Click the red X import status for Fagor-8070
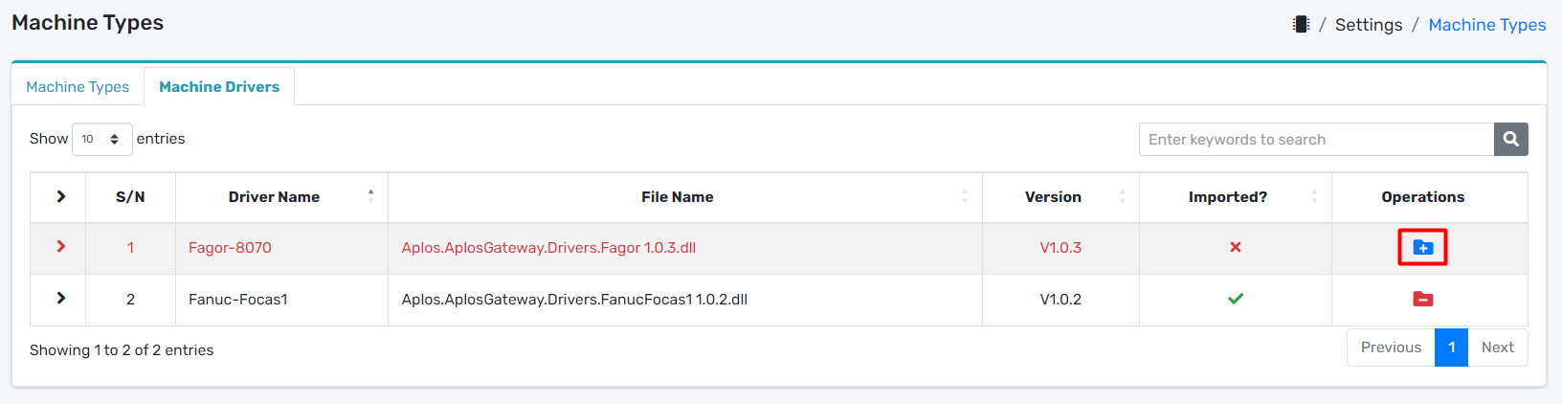 (x=1235, y=248)
